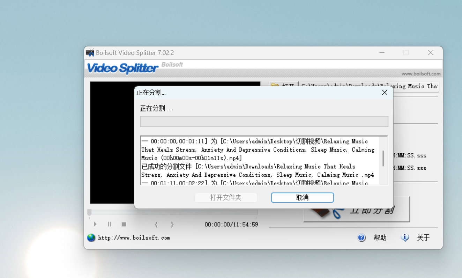Close the Boilsoft Video Splitter main window
Screen dimensions: 462x278
pos(431,53)
